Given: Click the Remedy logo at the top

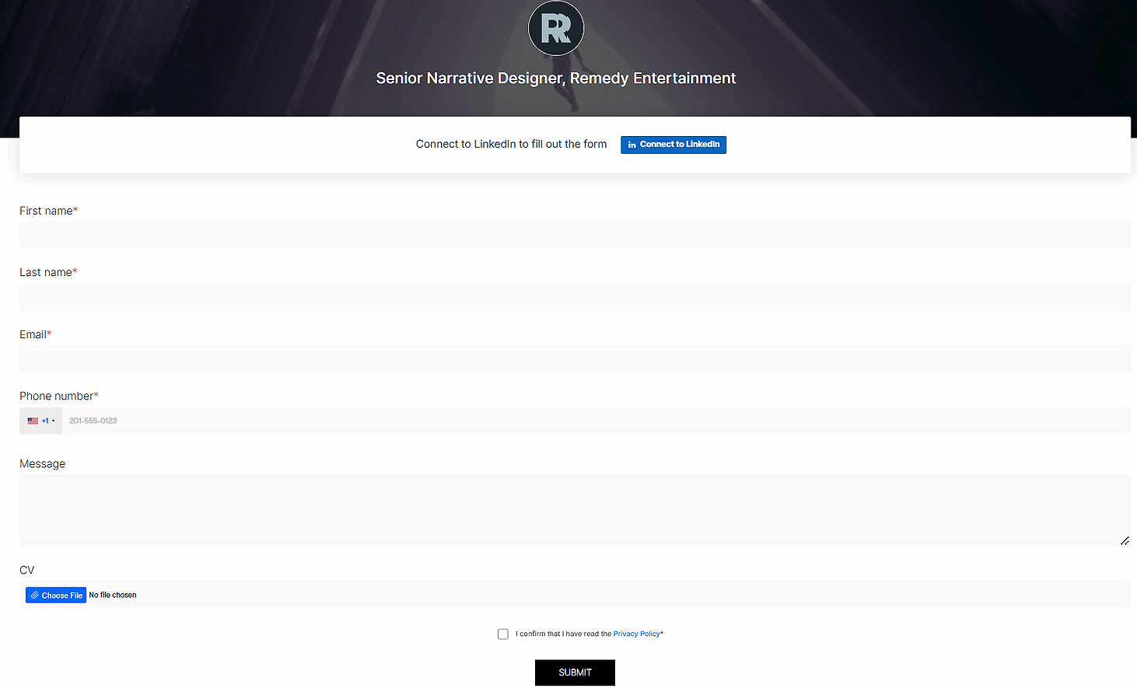Looking at the screenshot, I should (x=555, y=28).
